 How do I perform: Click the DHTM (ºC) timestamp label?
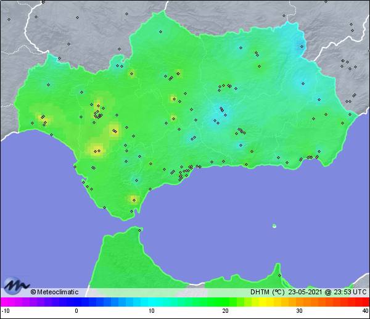pos(308,292)
